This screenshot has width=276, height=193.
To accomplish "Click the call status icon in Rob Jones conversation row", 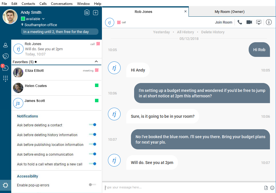I will coord(98,44).
